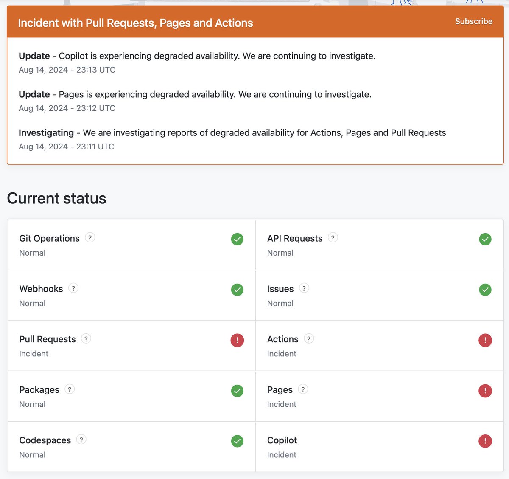Click the Current status heading
This screenshot has height=479, width=509.
[x=56, y=198]
